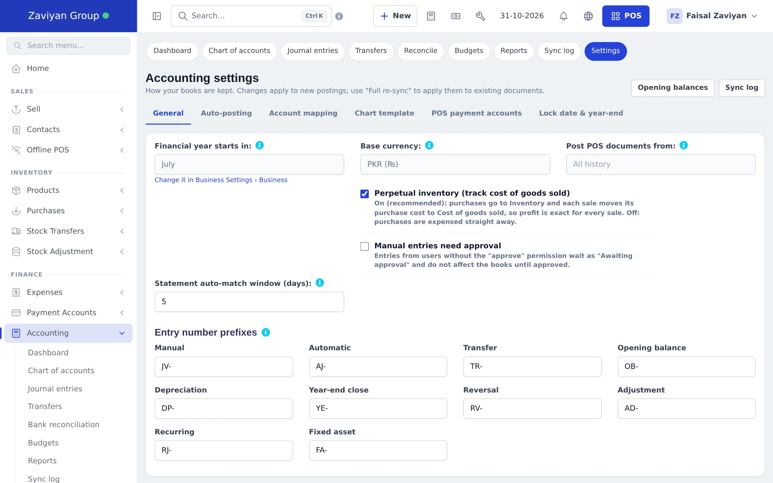Click the Expenses receipt icon in sidebar
Viewport: 773px width, 483px height.
16,292
